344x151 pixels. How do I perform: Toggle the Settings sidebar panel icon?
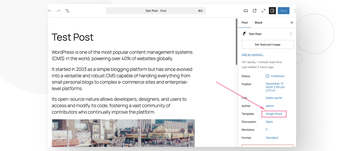tap(272, 11)
